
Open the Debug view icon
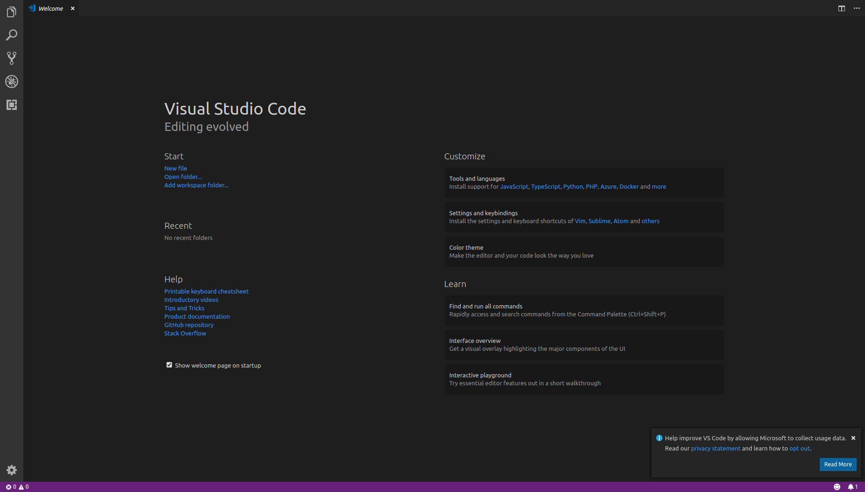pos(12,82)
